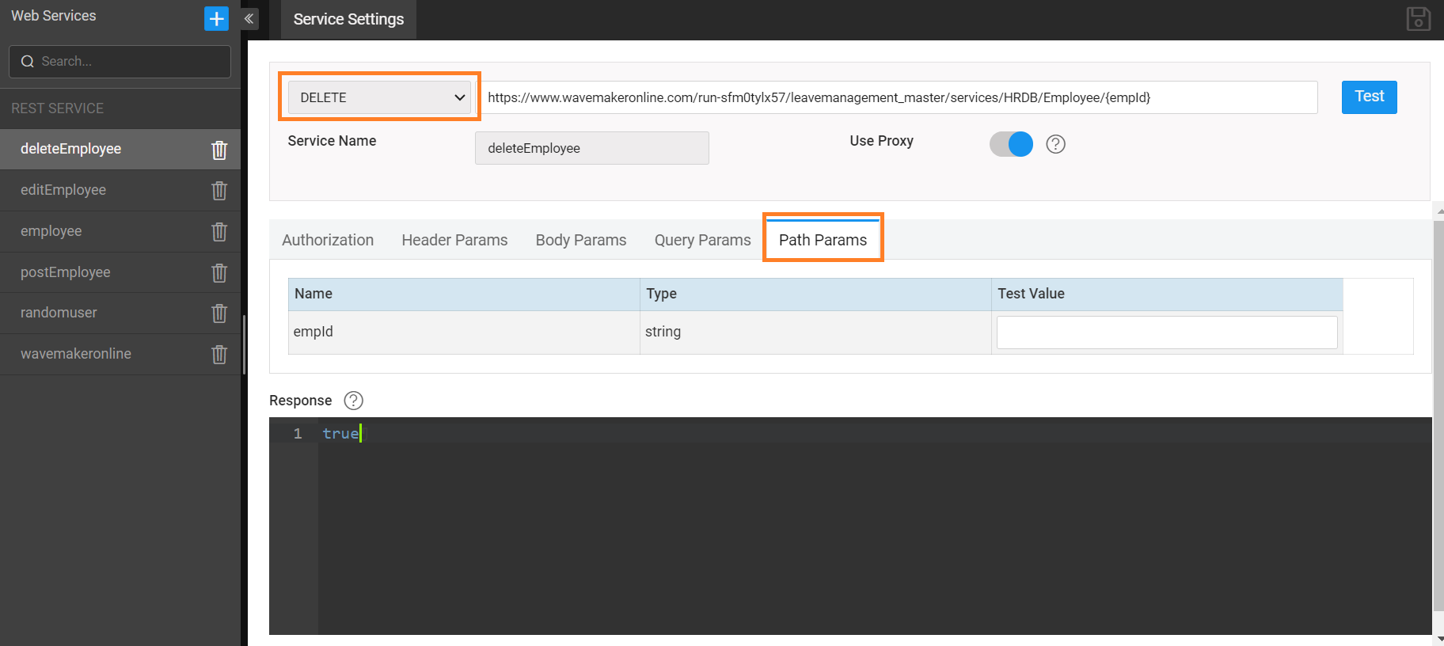Delete the deleteEmployee service via trash icon
Viewport: 1444px width, 646px height.
click(219, 150)
